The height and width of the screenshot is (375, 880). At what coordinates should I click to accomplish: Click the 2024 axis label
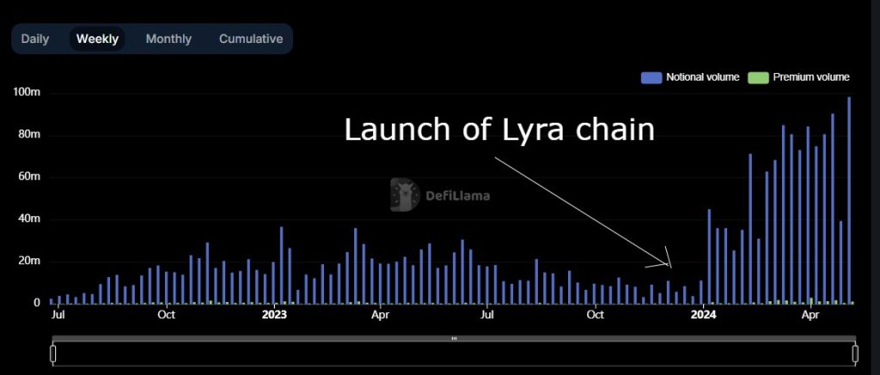pyautogui.click(x=703, y=315)
